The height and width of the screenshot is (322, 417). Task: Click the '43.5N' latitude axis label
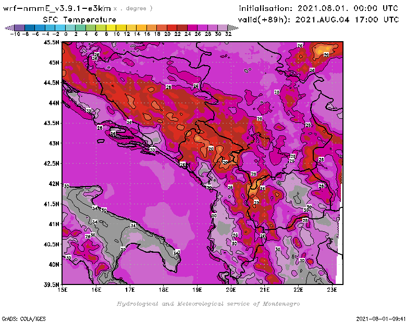pos(51,123)
